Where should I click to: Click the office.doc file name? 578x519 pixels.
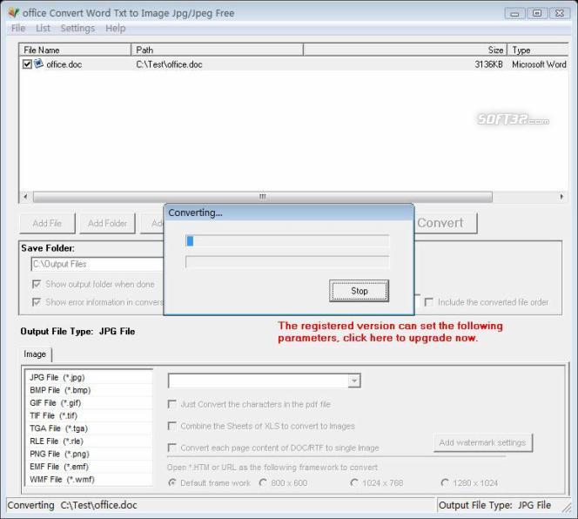click(64, 64)
